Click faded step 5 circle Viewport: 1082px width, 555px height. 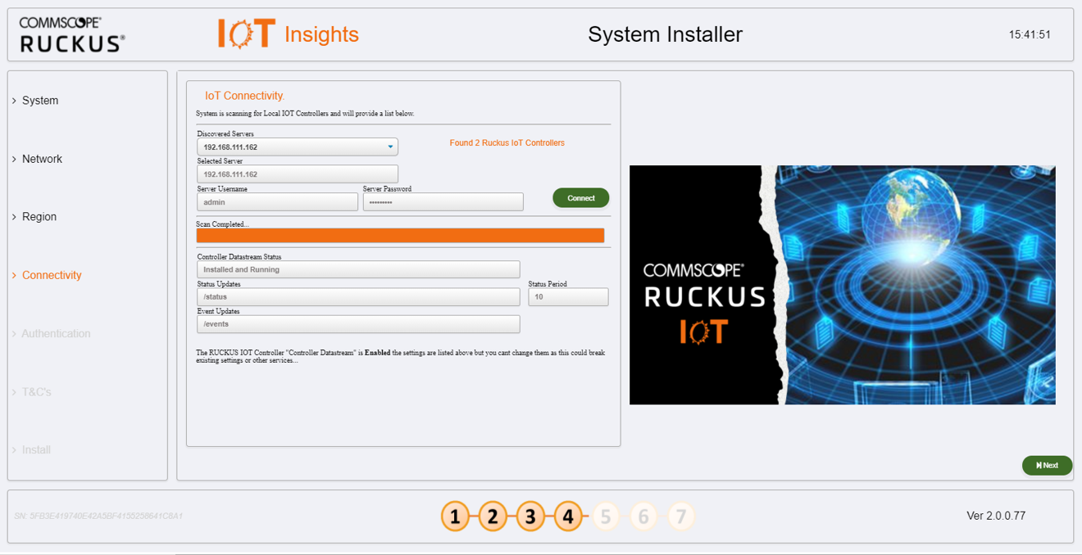click(606, 517)
